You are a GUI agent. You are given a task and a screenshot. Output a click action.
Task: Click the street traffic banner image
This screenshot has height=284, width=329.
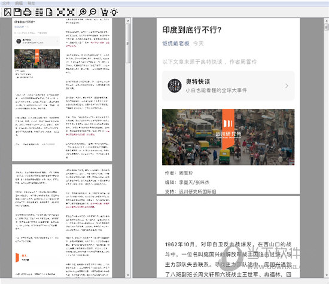click(x=229, y=137)
